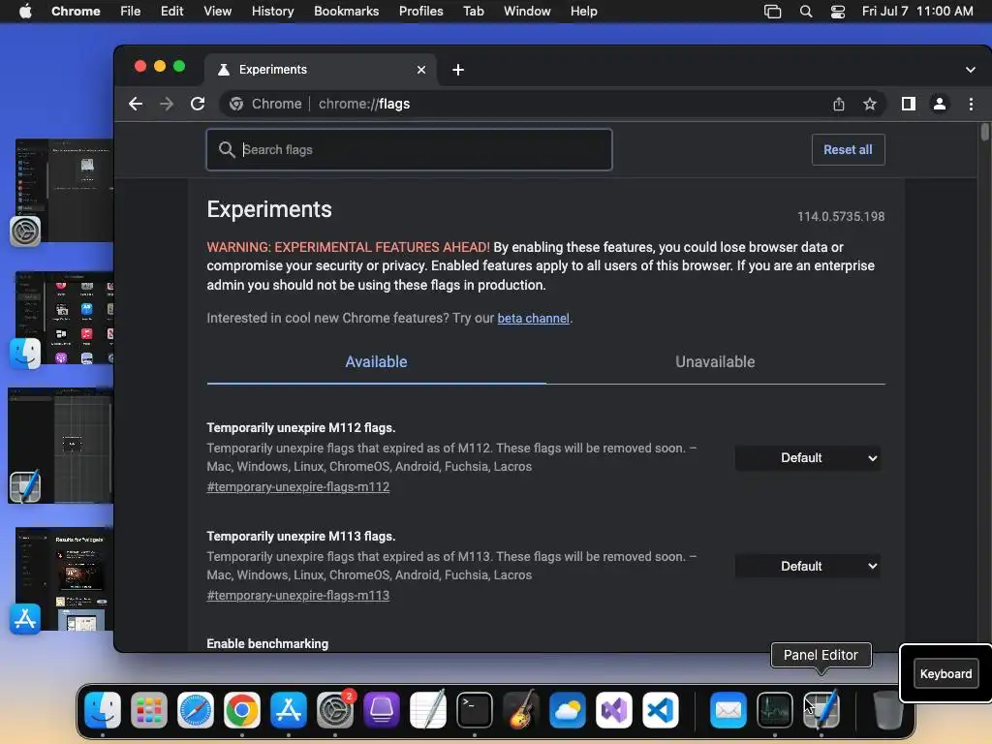Select the 'Enable benchmarking' flag title
This screenshot has width=992, height=744.
pyautogui.click(x=267, y=644)
